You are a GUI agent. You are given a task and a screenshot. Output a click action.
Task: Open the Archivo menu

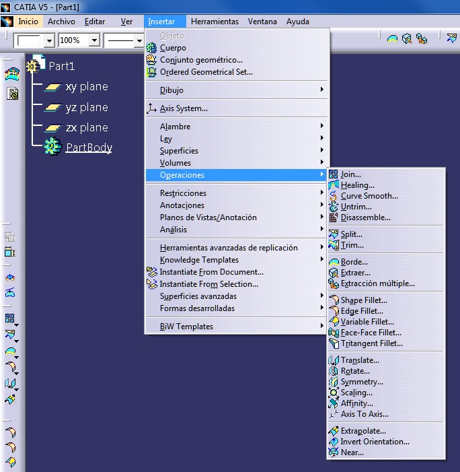pos(61,22)
